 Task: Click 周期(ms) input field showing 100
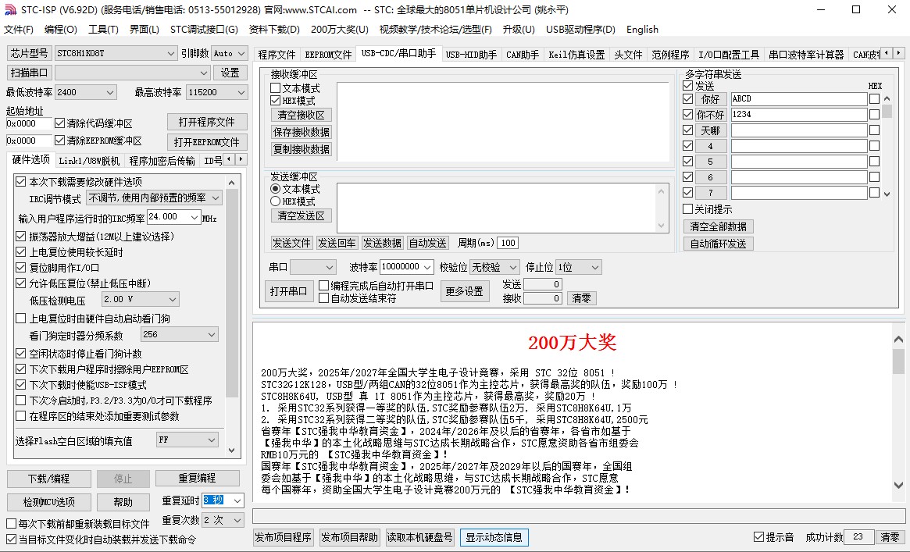point(508,243)
